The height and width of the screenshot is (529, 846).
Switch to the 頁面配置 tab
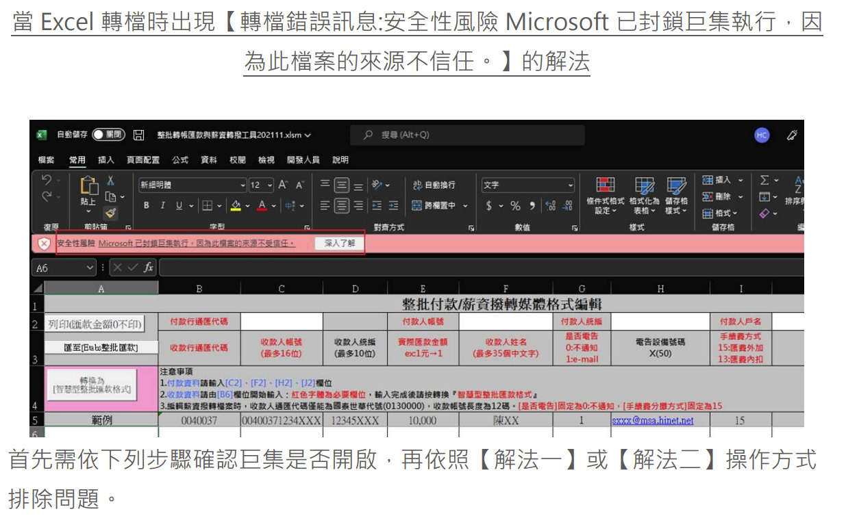pyautogui.click(x=142, y=159)
